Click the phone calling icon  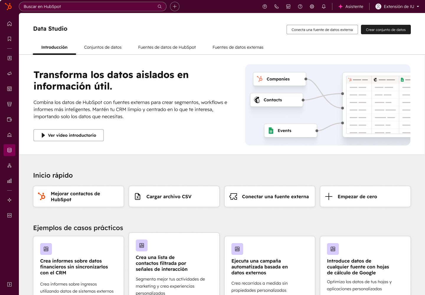277,6
